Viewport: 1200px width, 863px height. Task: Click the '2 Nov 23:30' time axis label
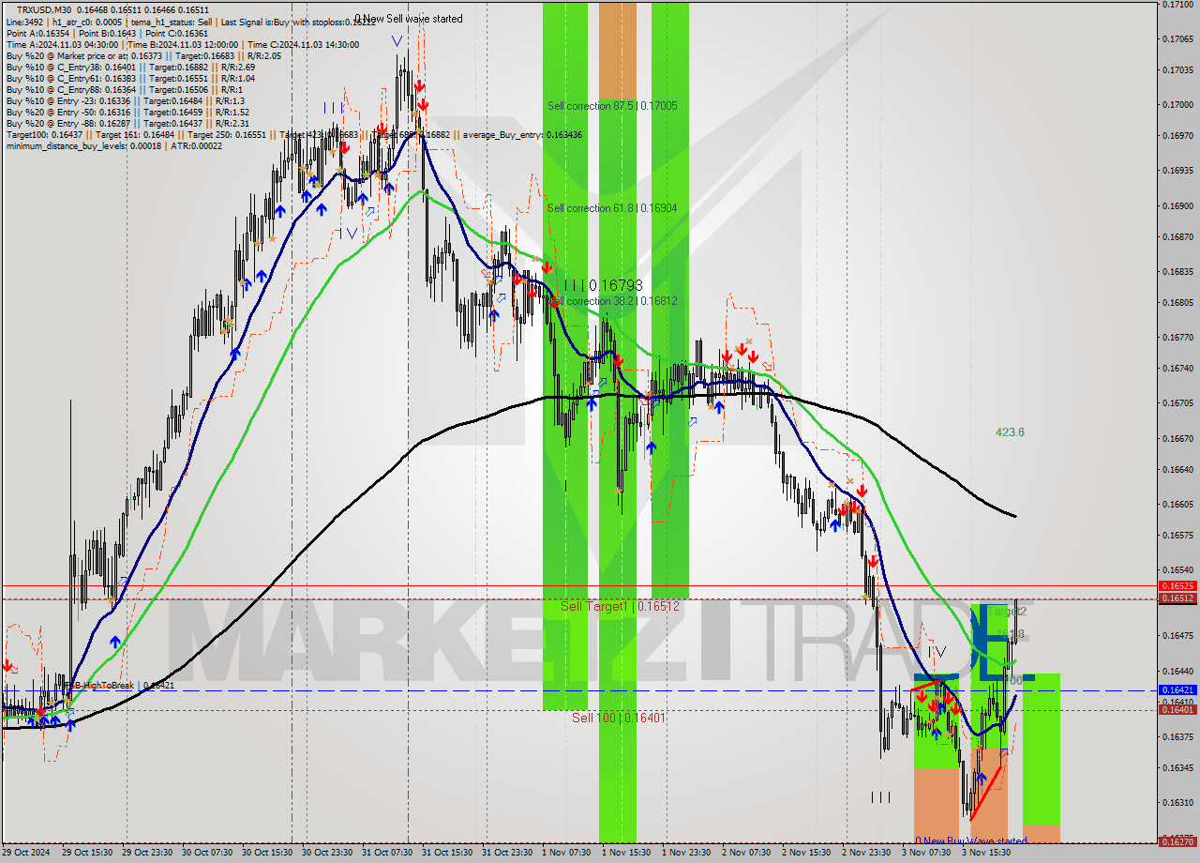tap(867, 853)
